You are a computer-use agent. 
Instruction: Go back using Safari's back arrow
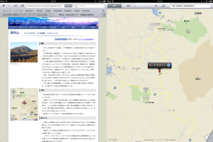pos(3,6)
